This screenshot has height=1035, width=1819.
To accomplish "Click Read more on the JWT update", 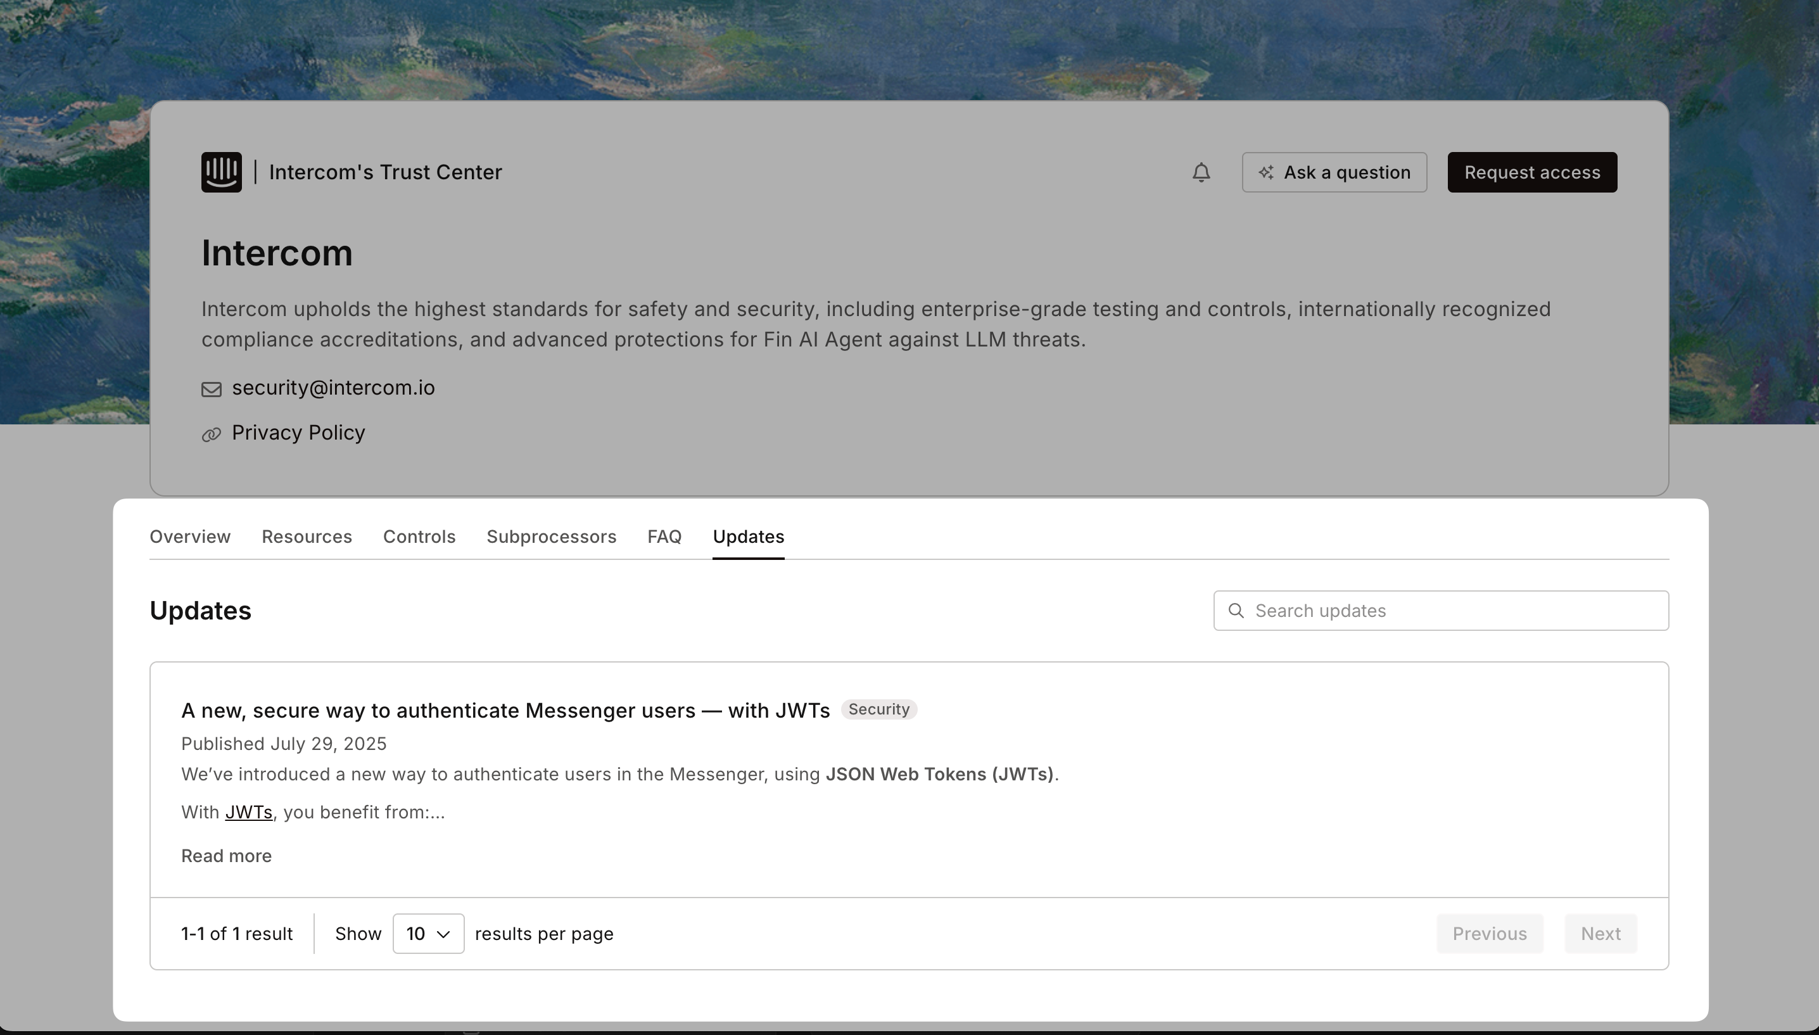I will [x=226, y=856].
